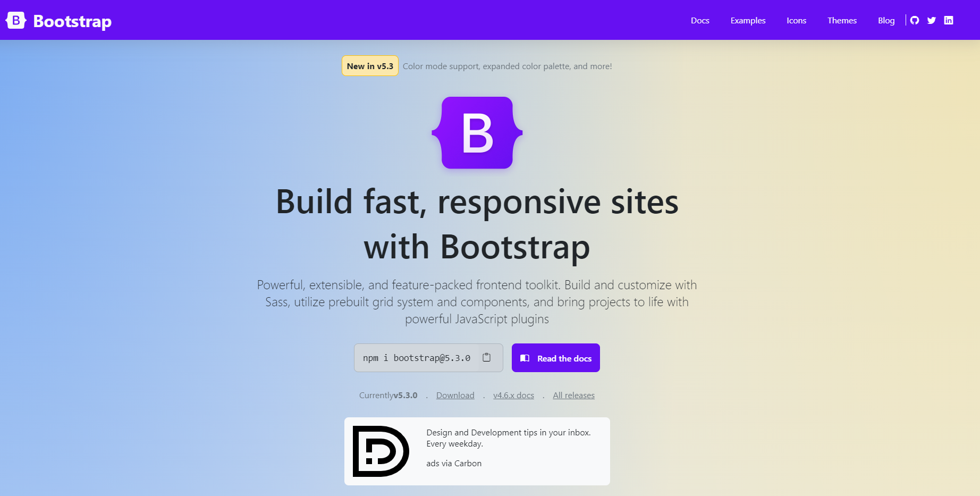Open the Twitter icon link
This screenshot has width=980, height=496.
tap(932, 20)
